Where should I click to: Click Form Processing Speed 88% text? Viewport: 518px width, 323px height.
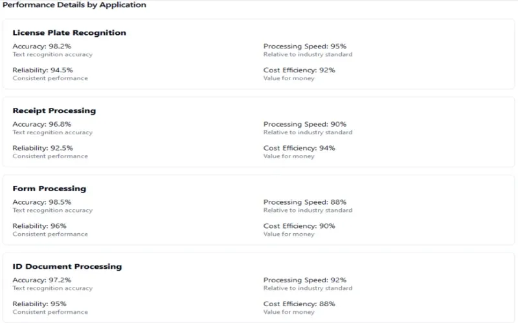click(304, 202)
